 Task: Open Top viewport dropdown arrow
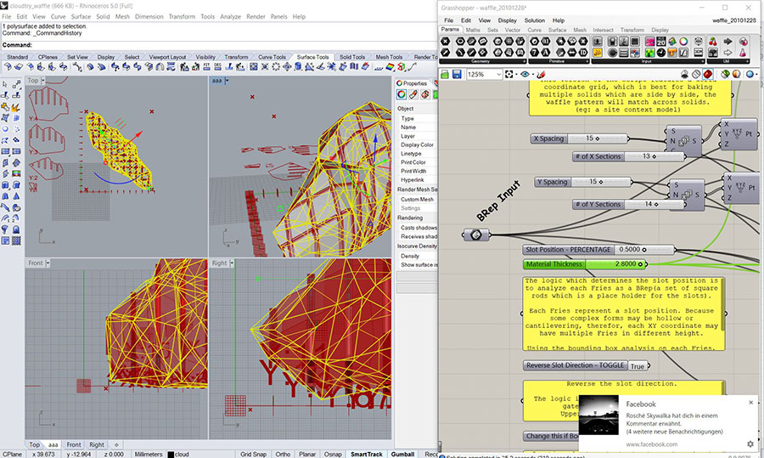43,81
